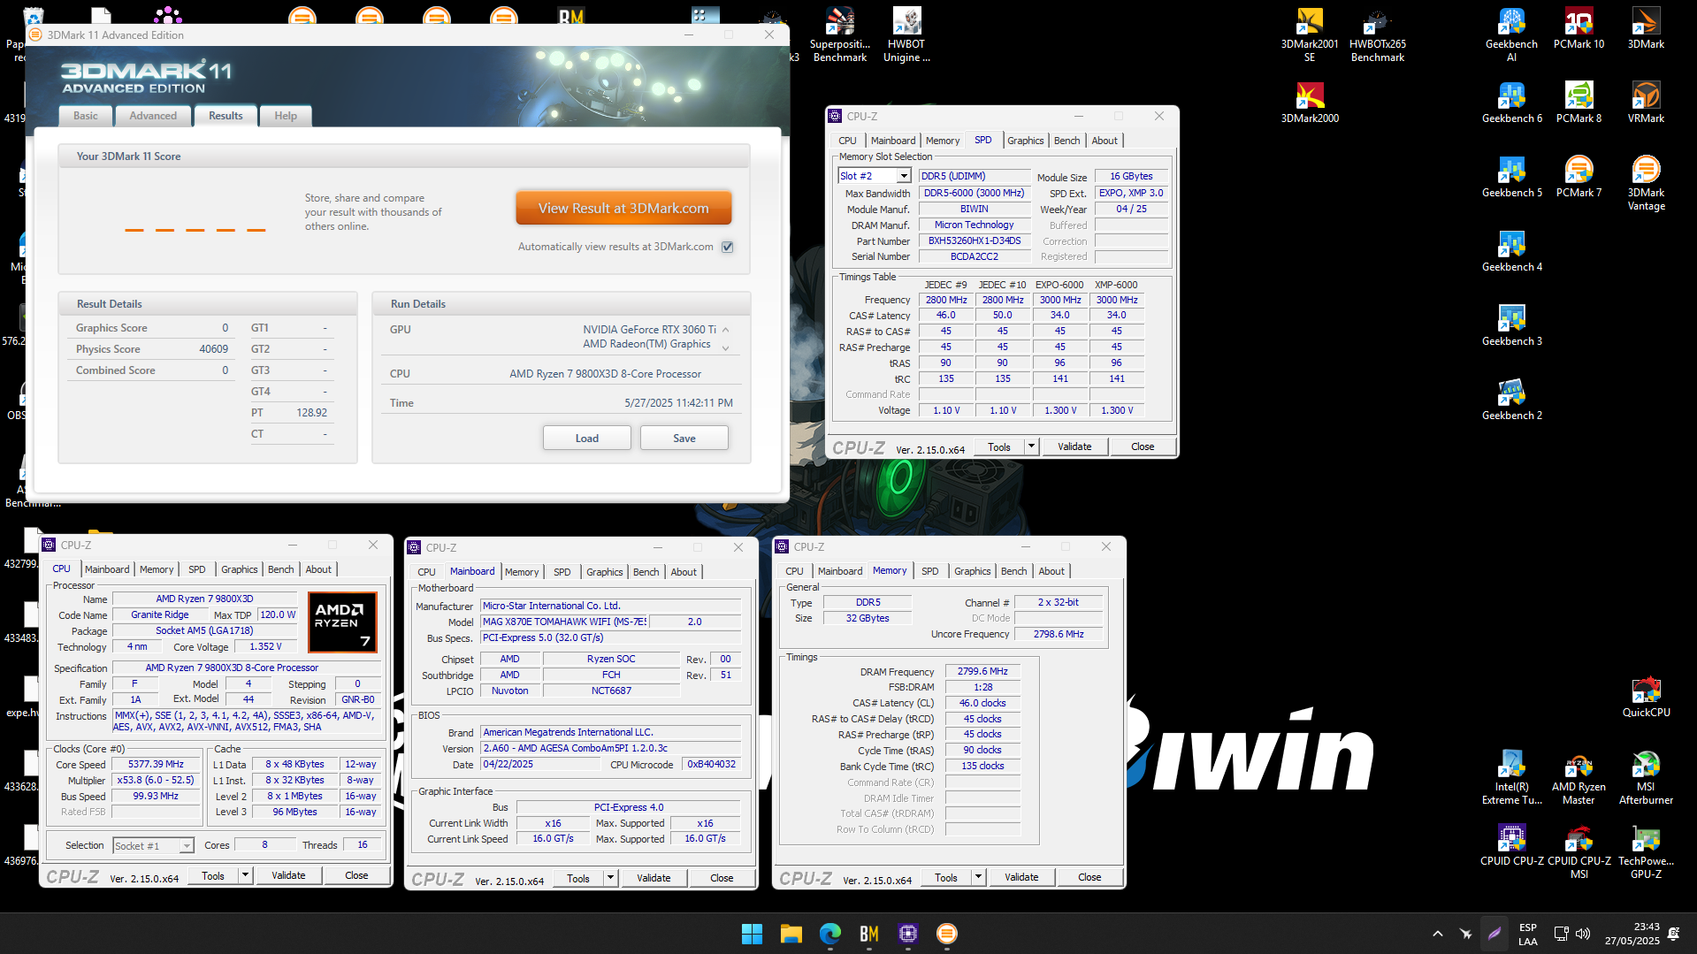
Task: Open the HWBOT Unigine desktop icon
Action: coord(906,34)
